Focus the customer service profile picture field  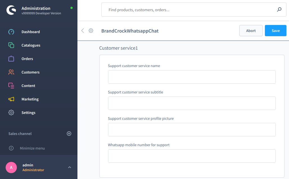click(192, 130)
